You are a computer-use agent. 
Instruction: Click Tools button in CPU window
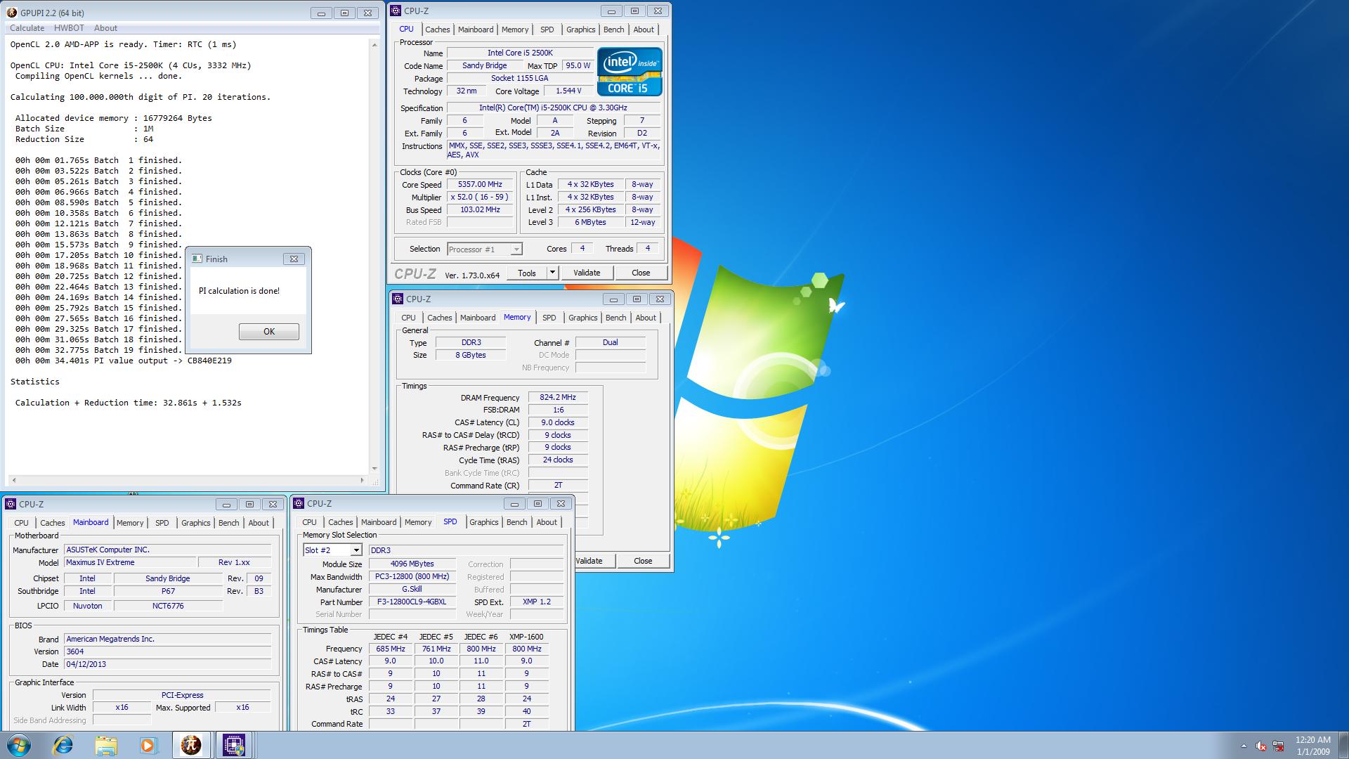pos(527,273)
